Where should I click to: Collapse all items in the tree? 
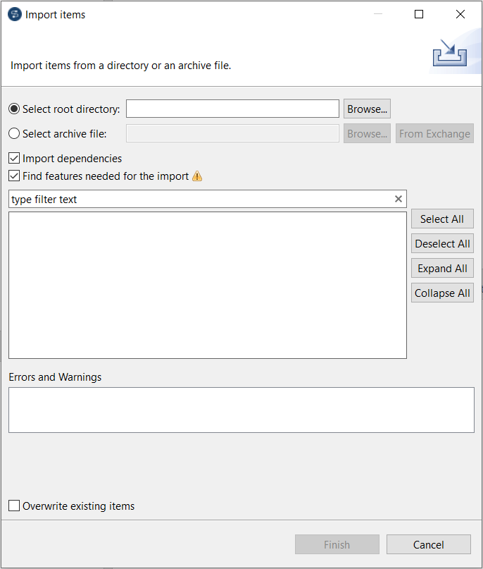pyautogui.click(x=442, y=293)
